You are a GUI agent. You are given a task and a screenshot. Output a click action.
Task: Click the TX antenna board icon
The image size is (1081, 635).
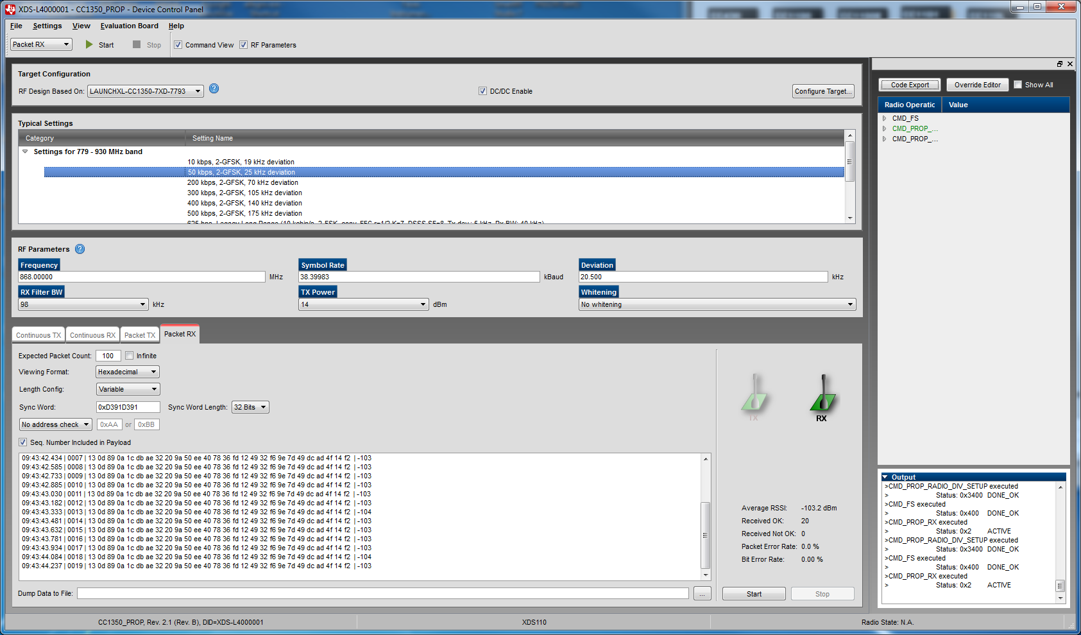click(x=754, y=395)
